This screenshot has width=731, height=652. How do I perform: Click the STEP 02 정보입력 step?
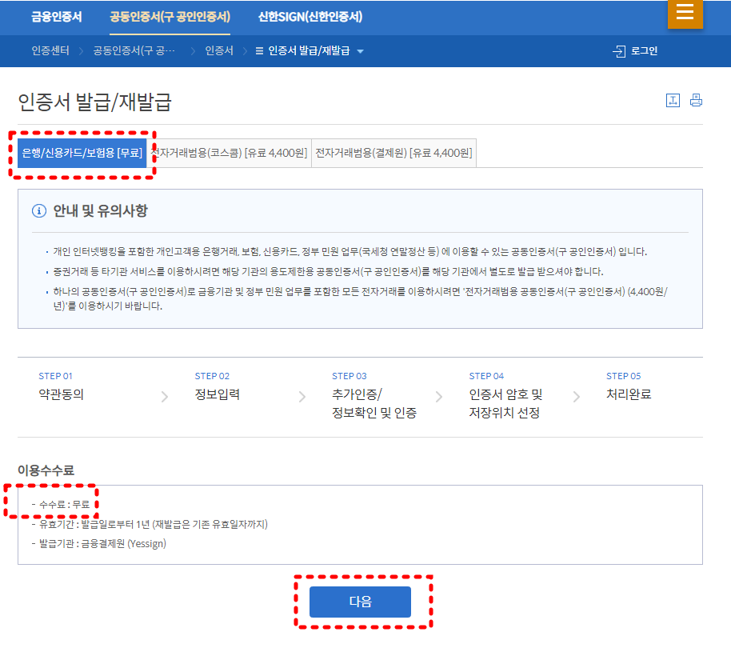click(218, 387)
